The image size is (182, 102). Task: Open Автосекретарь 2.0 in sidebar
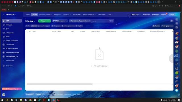12,57
